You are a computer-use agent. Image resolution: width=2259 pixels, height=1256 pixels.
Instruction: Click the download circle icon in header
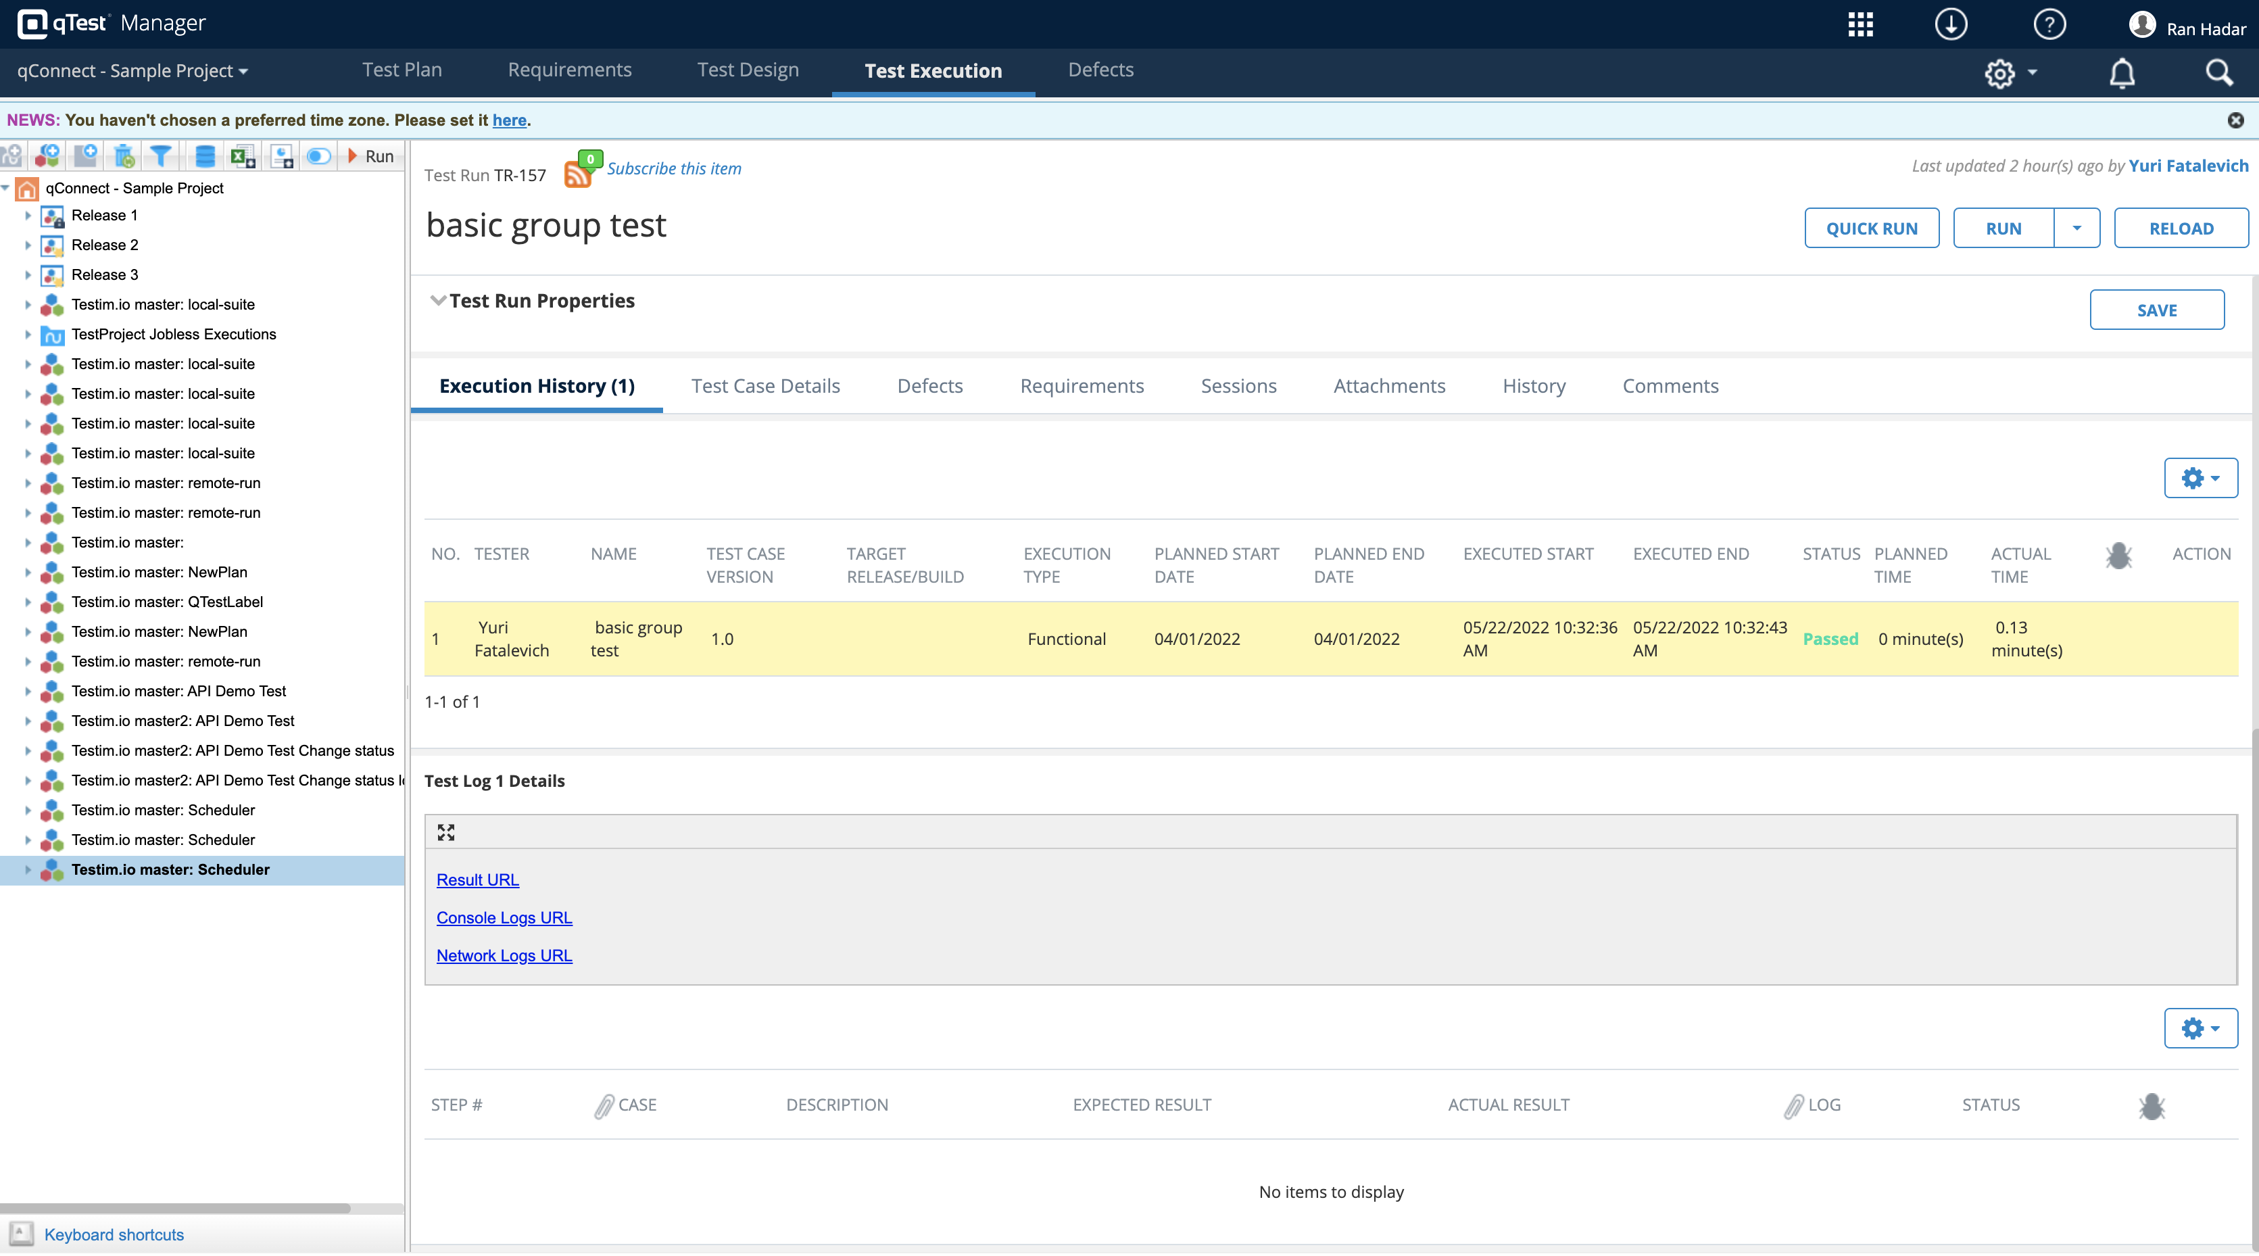(x=1950, y=24)
